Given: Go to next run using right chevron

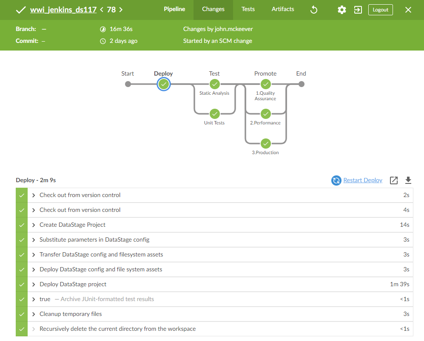Looking at the screenshot, I should click(x=121, y=10).
